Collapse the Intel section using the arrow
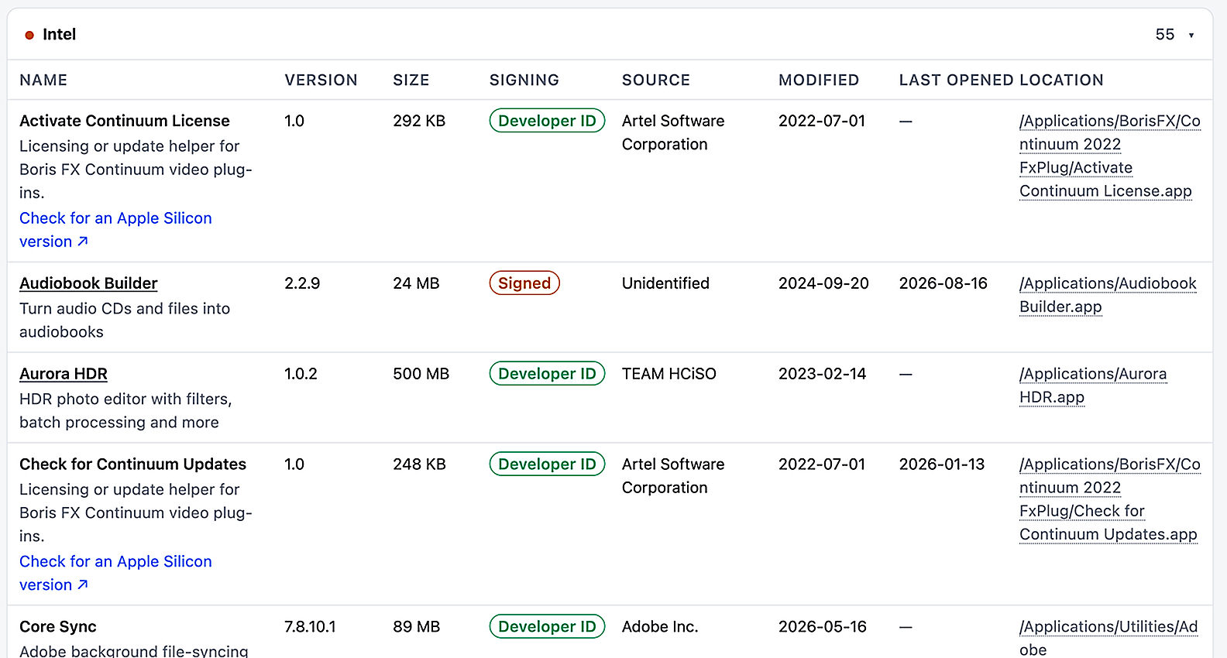This screenshot has height=658, width=1227. pos(1191,35)
